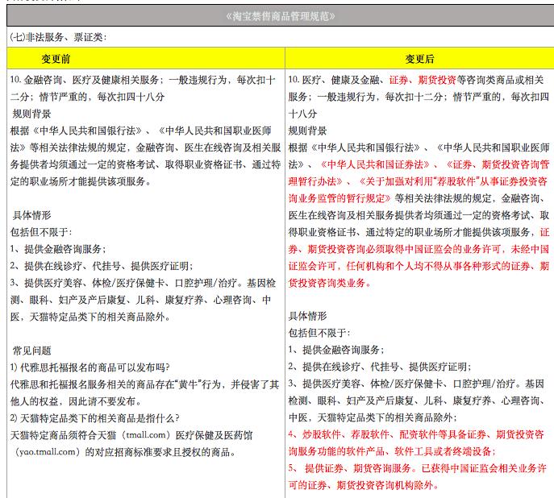Click 规则背景 heading in the right column

coord(307,131)
